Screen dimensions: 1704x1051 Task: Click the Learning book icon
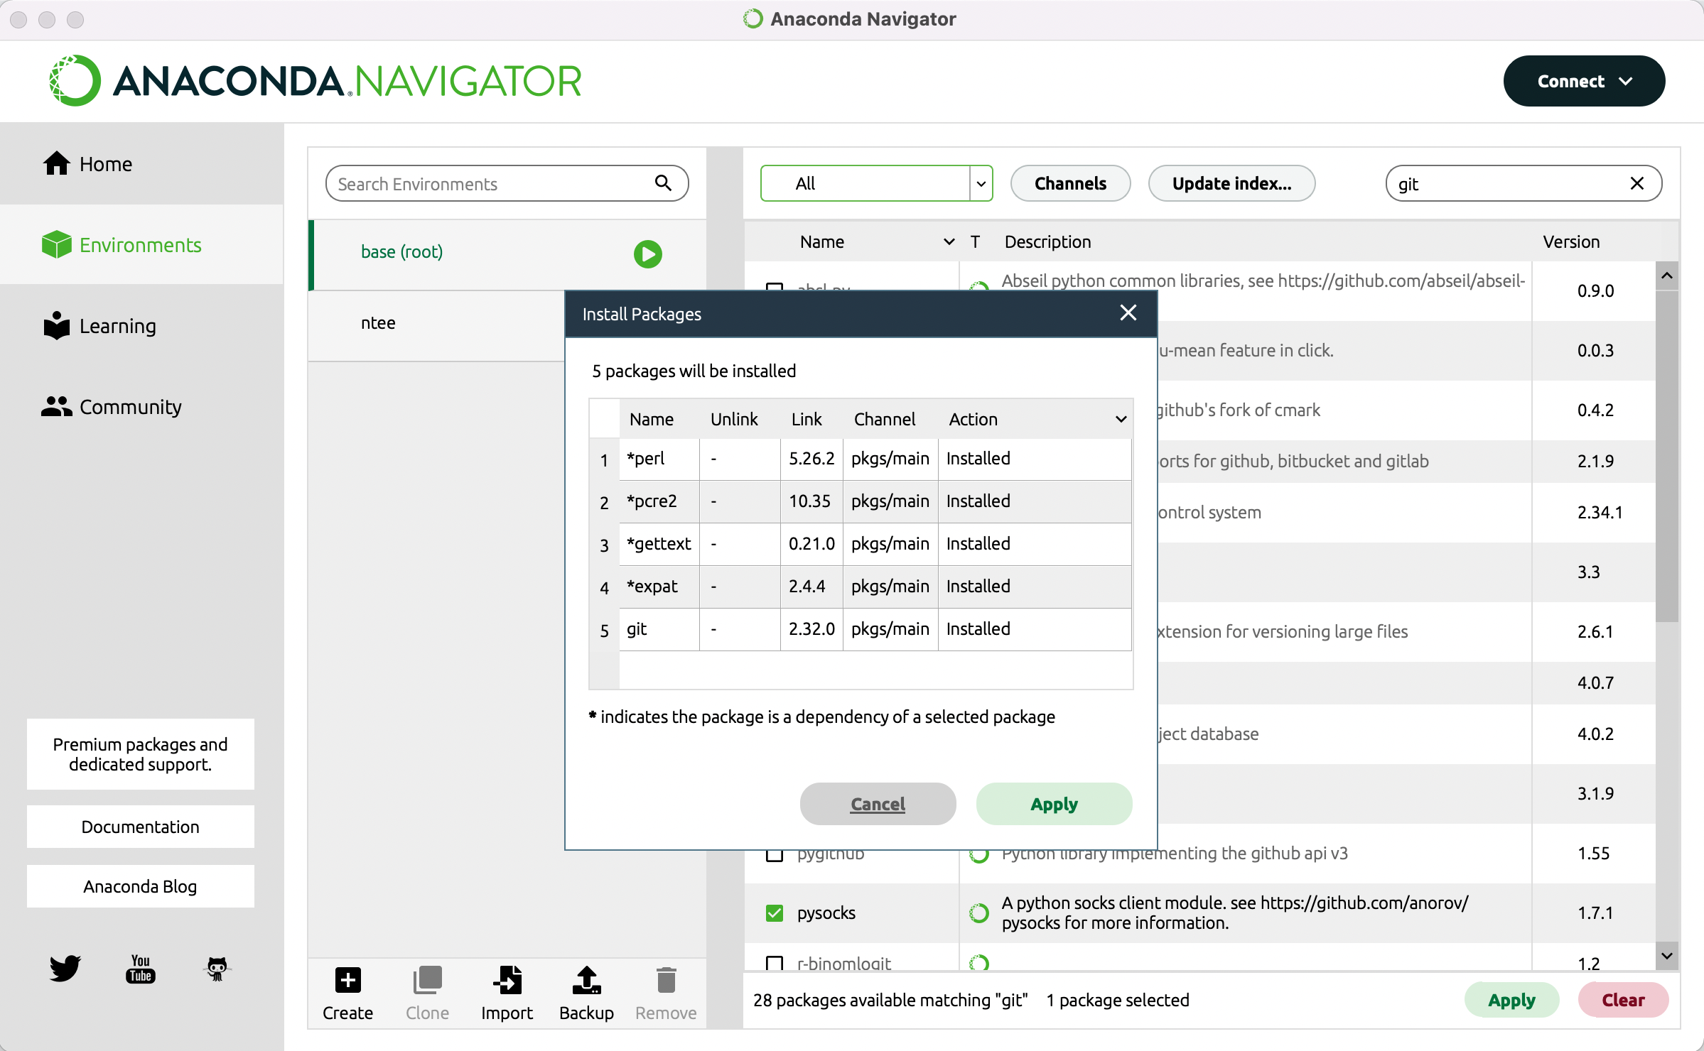[x=57, y=325]
